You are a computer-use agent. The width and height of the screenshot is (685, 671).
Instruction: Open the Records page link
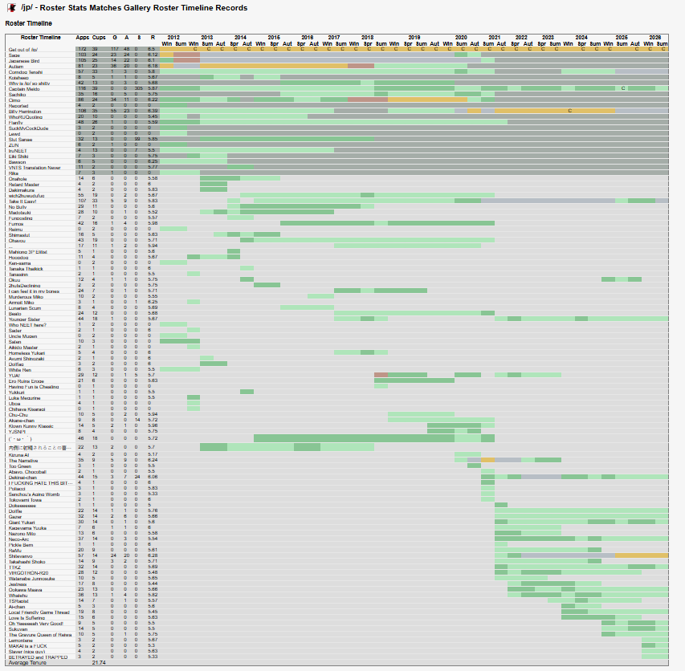pyautogui.click(x=231, y=8)
